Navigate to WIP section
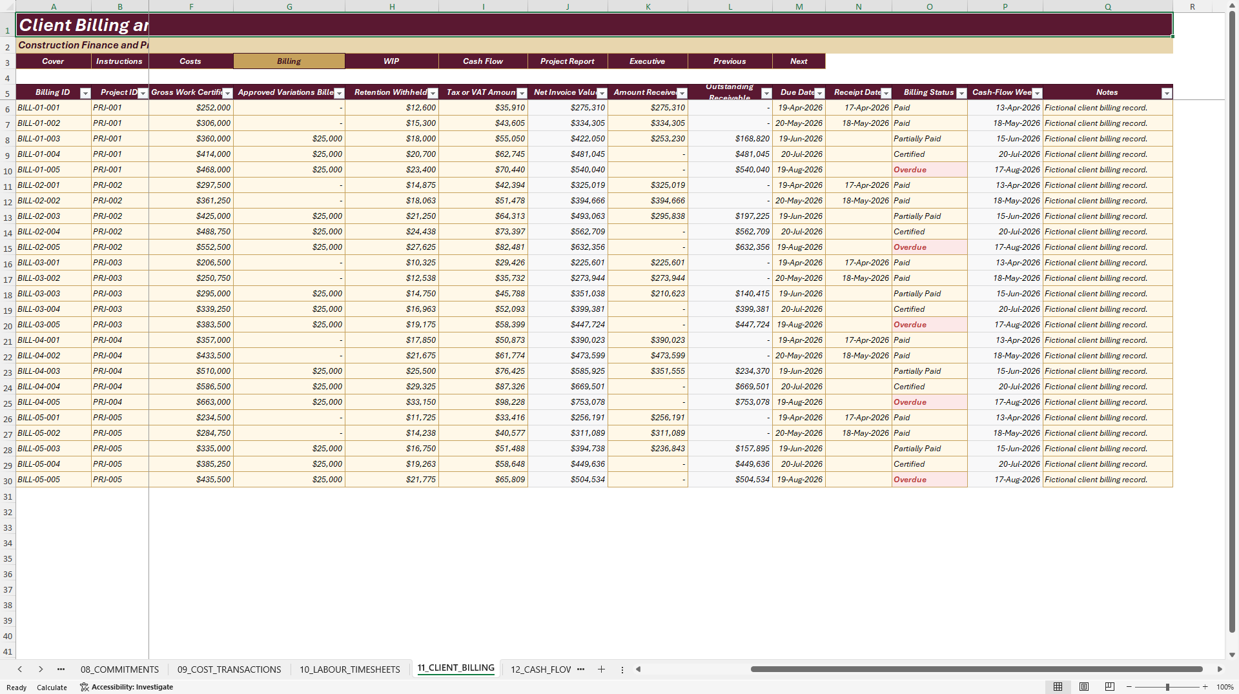 (x=391, y=61)
